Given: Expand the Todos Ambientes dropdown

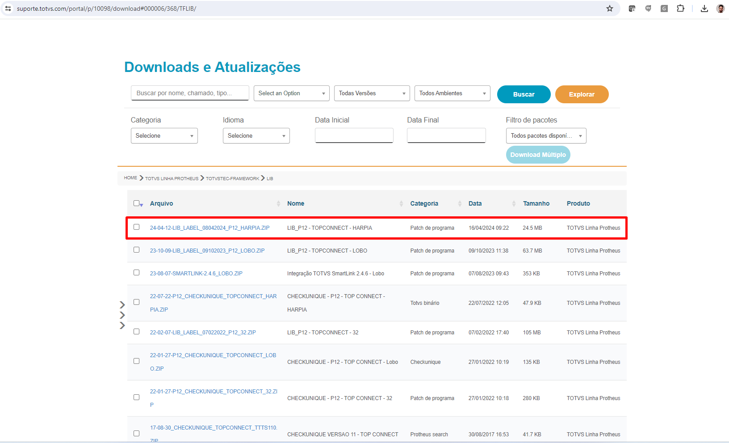Looking at the screenshot, I should pyautogui.click(x=452, y=93).
